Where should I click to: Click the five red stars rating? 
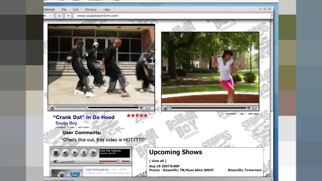(x=137, y=115)
